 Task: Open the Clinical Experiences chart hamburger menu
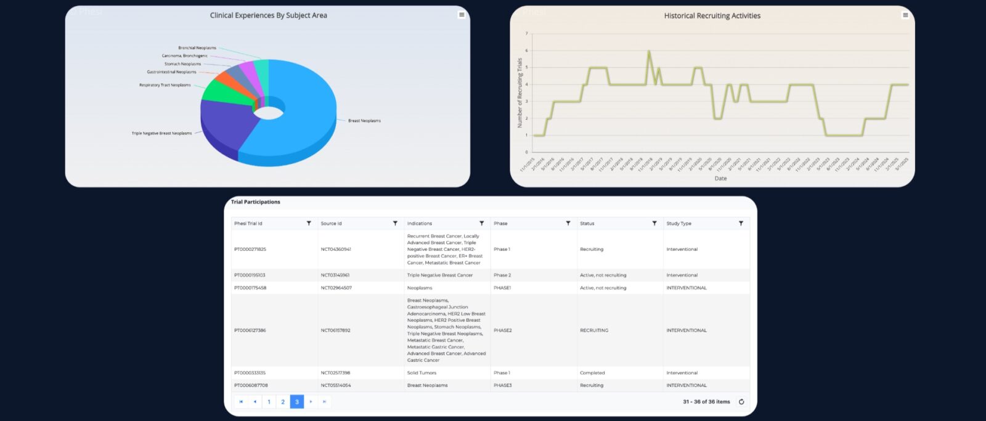point(462,15)
